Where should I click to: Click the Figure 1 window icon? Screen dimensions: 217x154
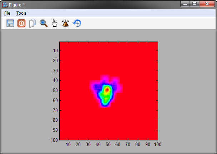tap(5, 5)
